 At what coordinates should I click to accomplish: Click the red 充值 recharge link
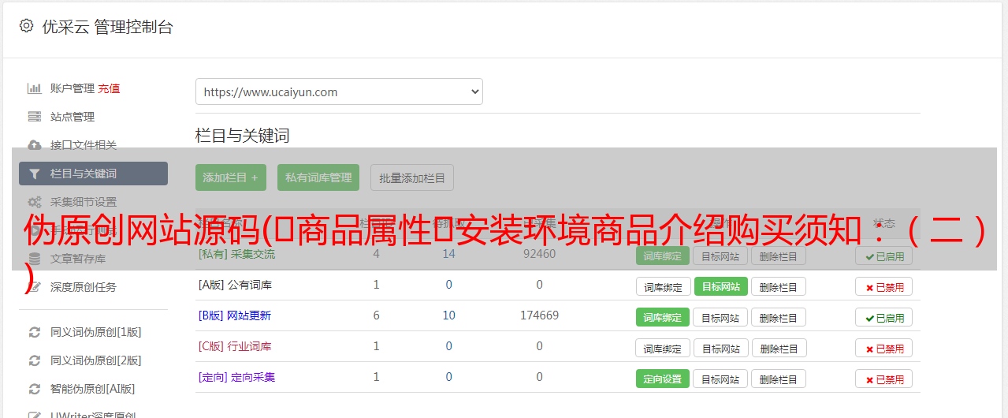click(x=109, y=88)
